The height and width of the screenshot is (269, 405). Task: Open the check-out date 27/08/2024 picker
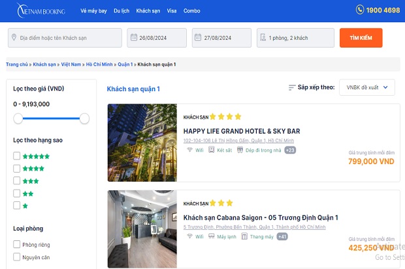[x=221, y=38]
